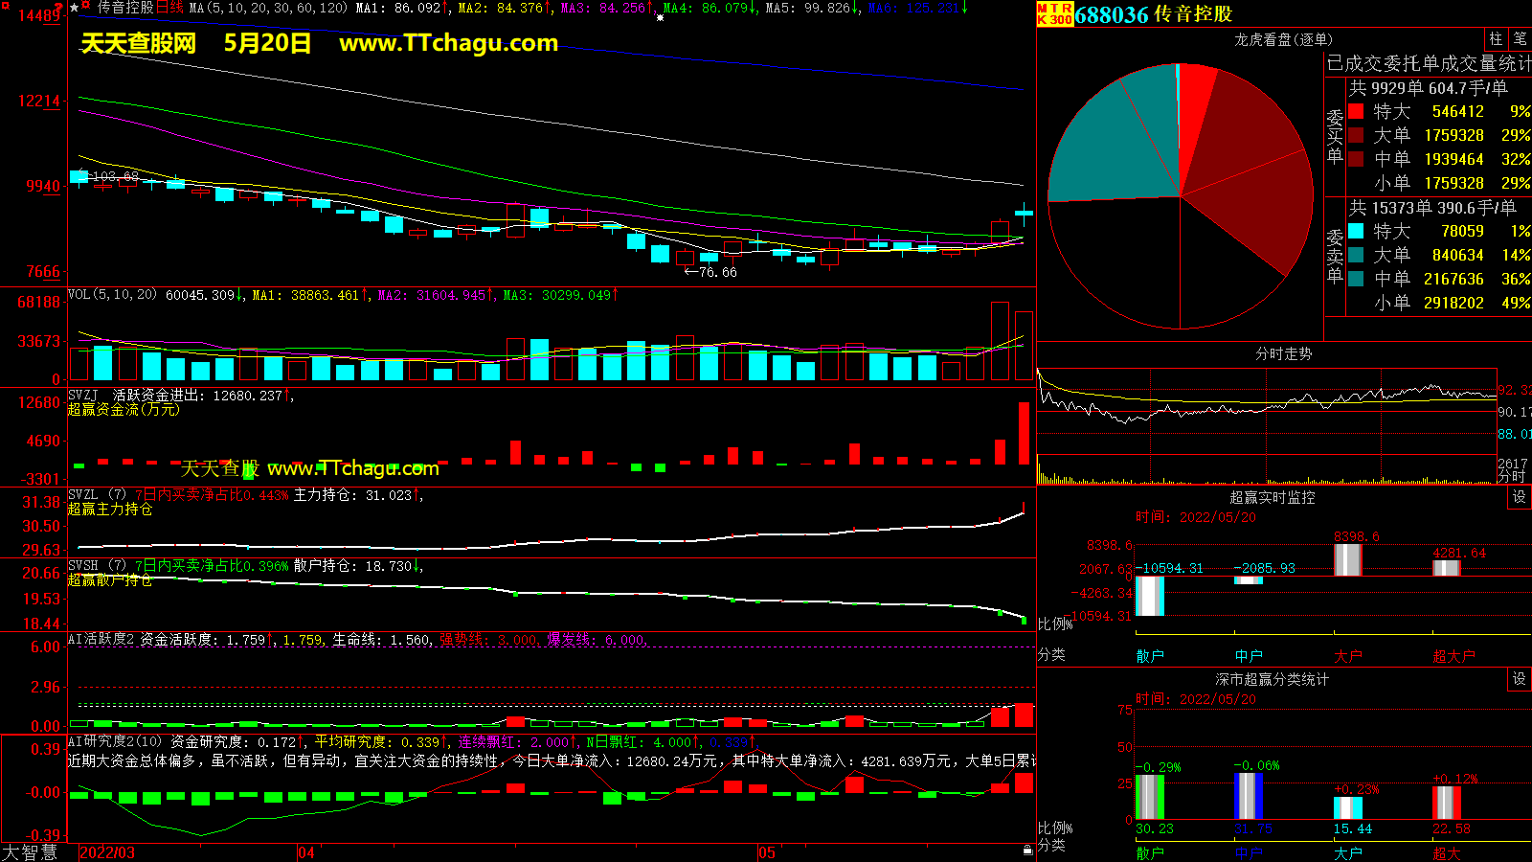Click the 05 month marker on timeline
Viewport: 1532px width, 862px height.
[767, 852]
